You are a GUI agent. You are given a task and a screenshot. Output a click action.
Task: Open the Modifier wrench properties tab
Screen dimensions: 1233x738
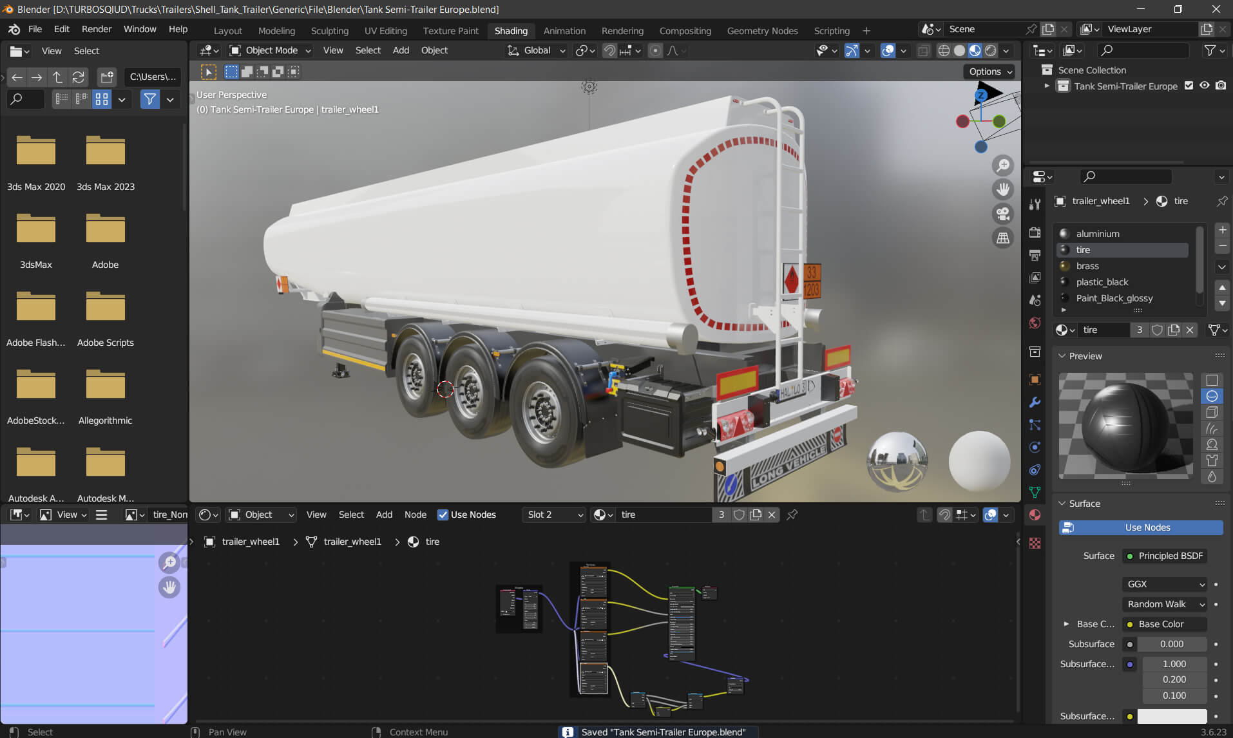tap(1035, 402)
